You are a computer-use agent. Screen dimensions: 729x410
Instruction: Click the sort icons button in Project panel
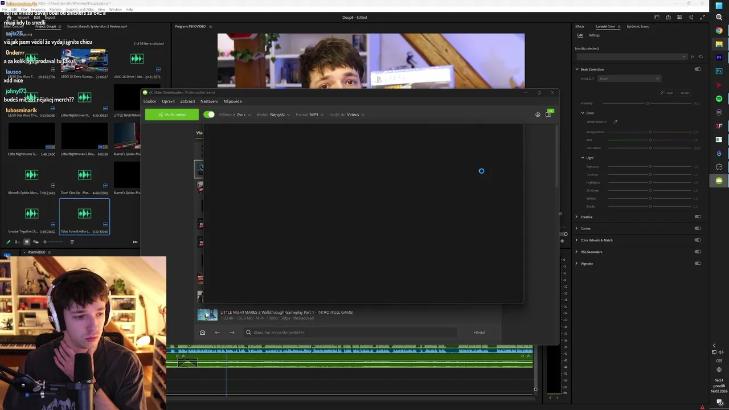pos(72,242)
